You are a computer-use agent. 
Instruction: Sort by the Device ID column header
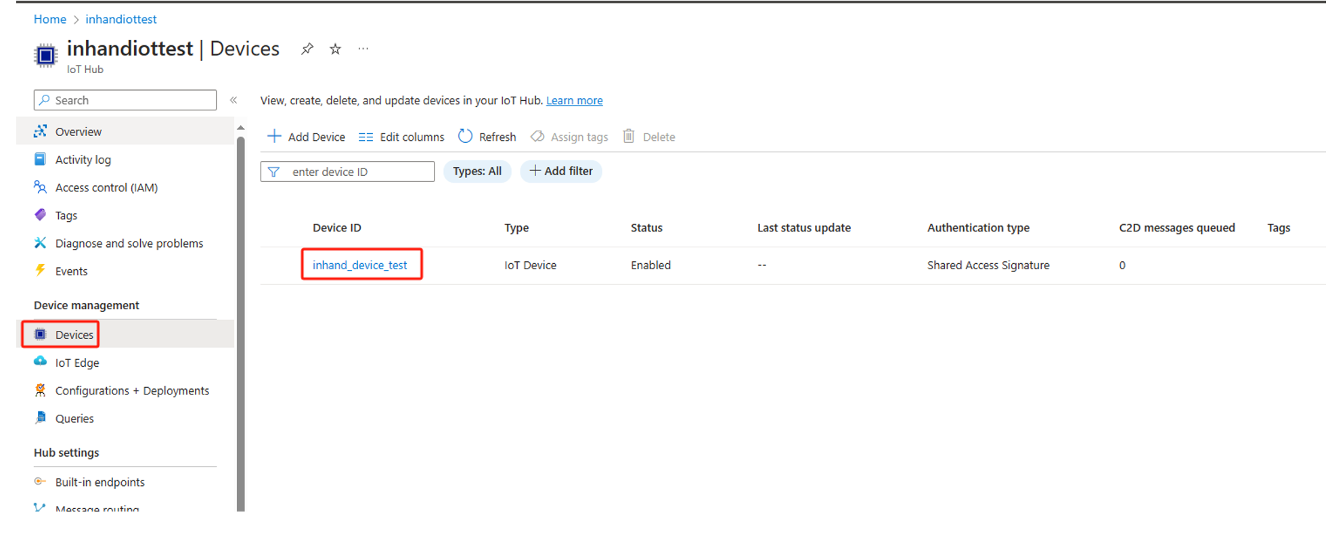[336, 228]
